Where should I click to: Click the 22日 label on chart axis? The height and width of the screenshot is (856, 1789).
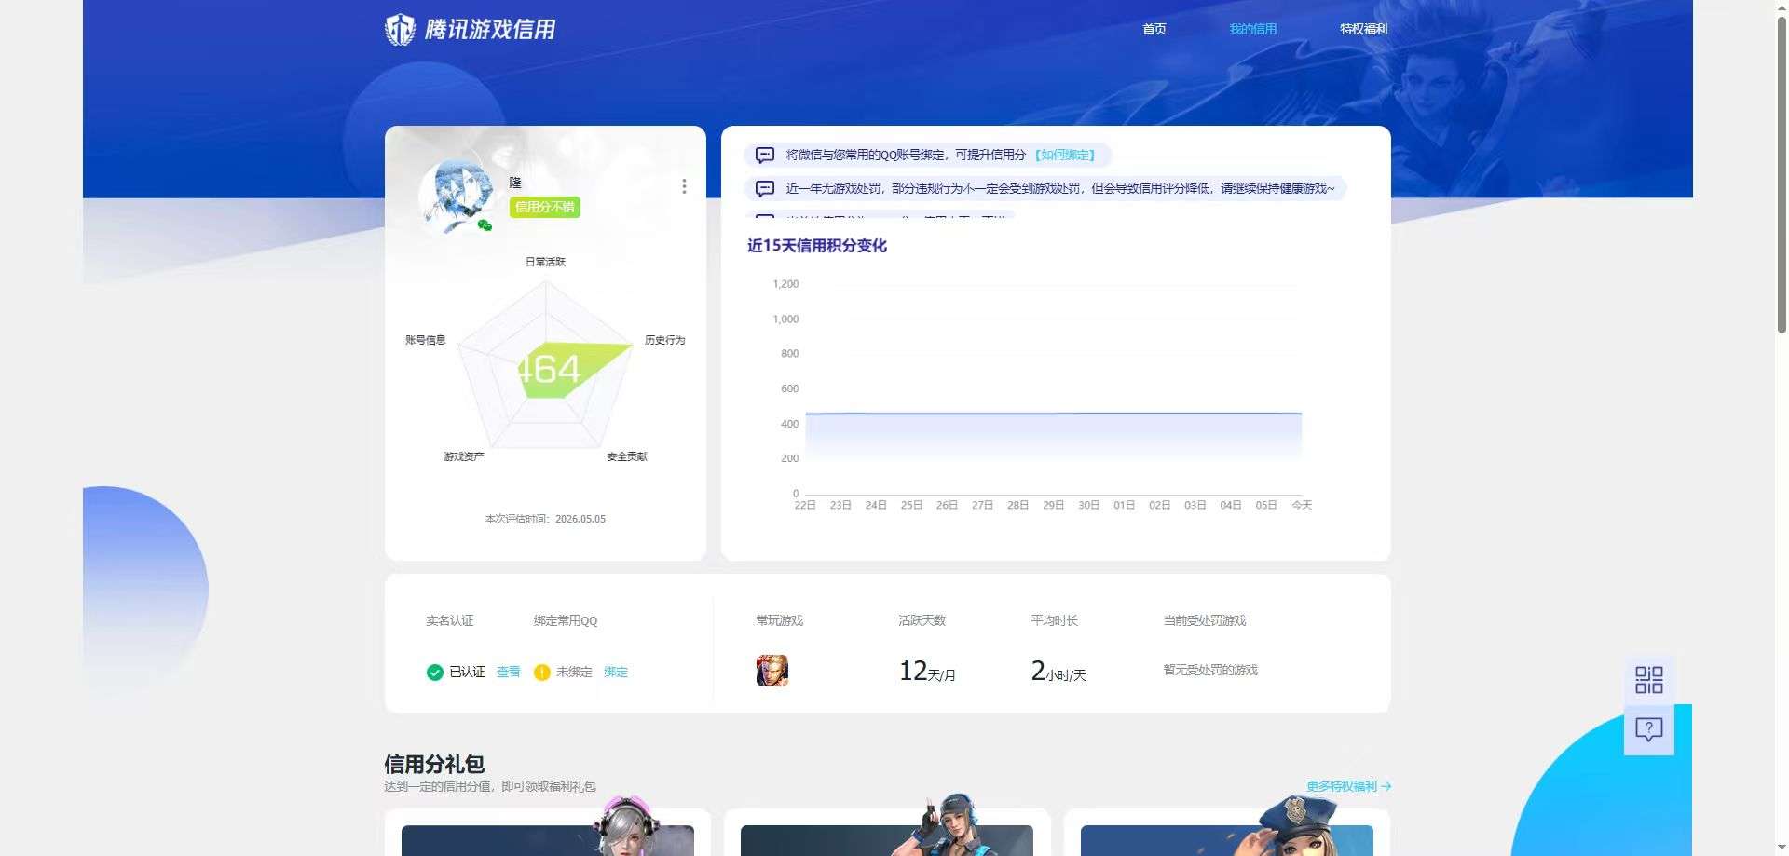(805, 505)
